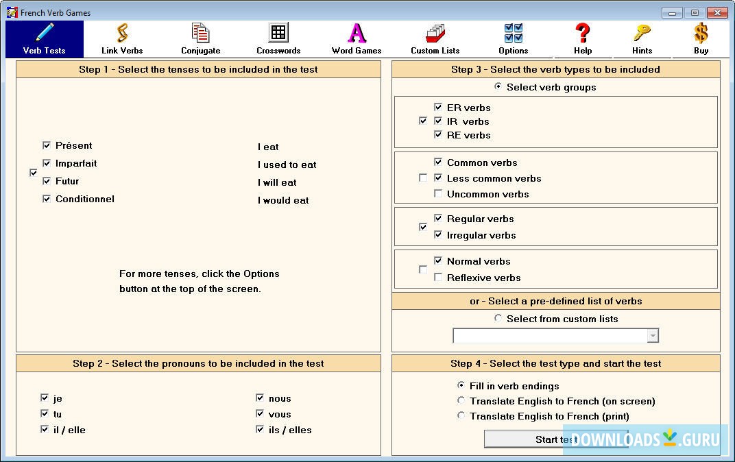The width and height of the screenshot is (735, 462).
Task: Uncheck the Imparfait tense
Action: coord(47,164)
